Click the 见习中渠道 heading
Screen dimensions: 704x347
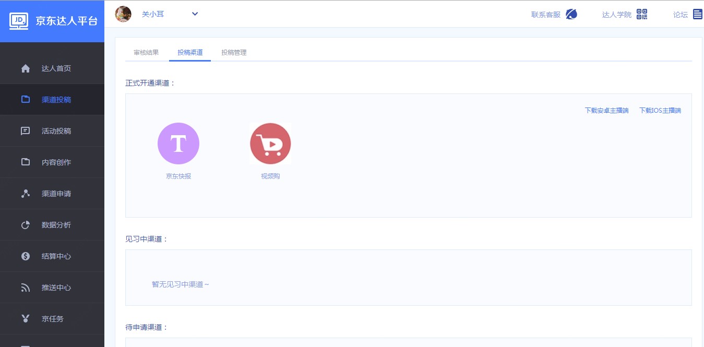pyautogui.click(x=147, y=239)
